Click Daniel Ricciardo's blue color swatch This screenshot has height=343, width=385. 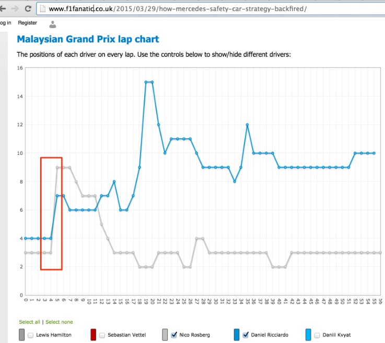pos(237,335)
